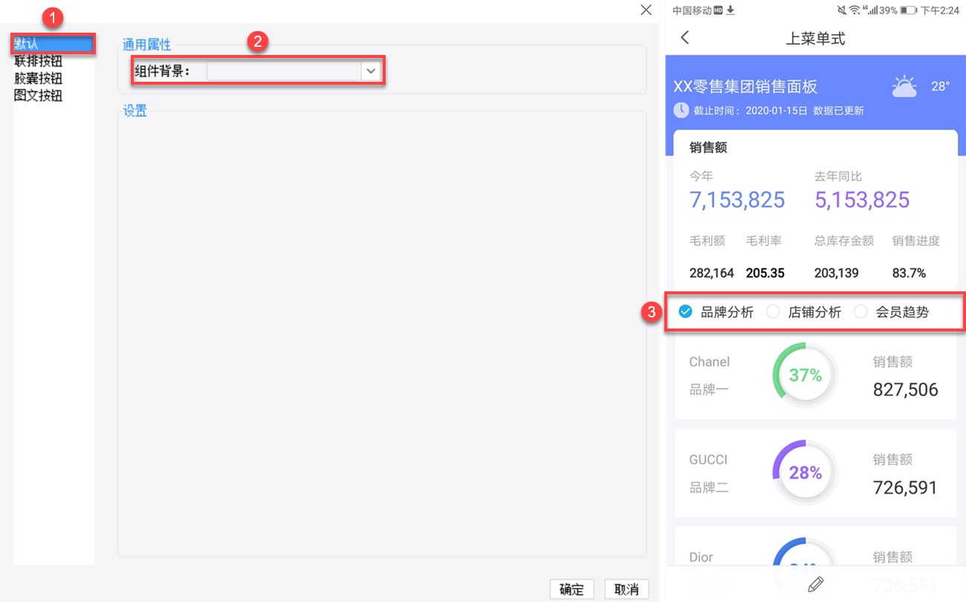Select 图文按钮 in the style list
The height and width of the screenshot is (602, 966).
tap(38, 96)
